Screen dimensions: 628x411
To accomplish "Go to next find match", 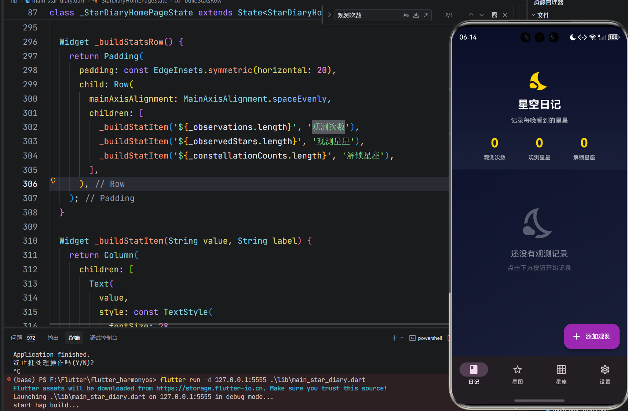I will point(482,15).
